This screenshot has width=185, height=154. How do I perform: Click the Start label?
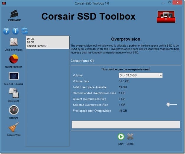121,144
